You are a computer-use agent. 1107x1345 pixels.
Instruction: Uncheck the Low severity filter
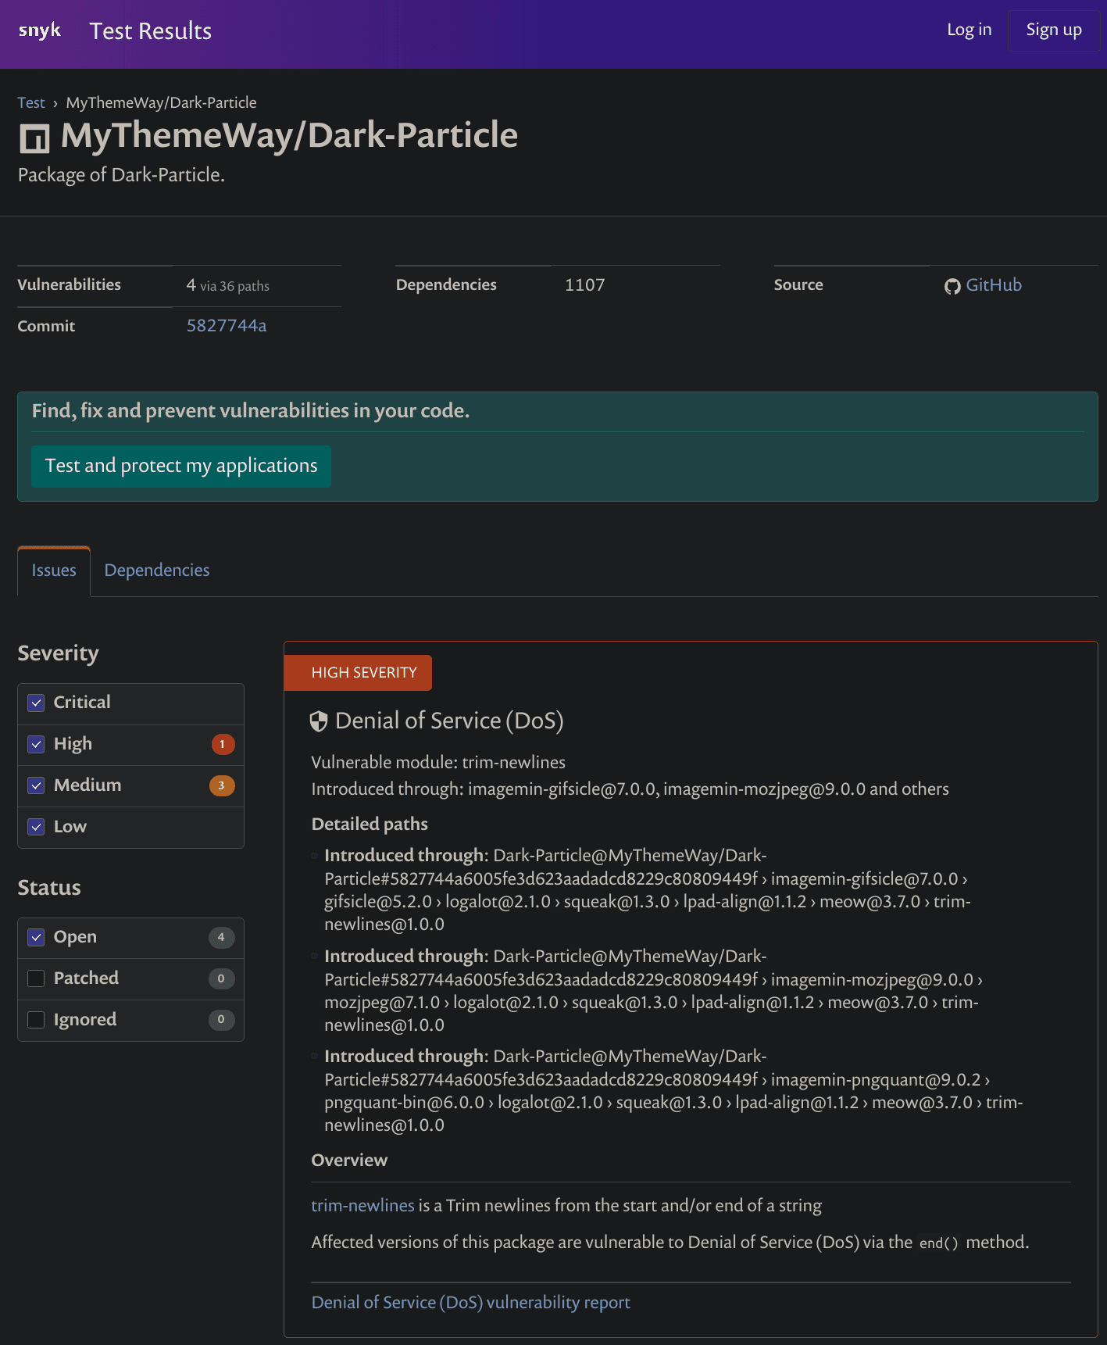36,827
